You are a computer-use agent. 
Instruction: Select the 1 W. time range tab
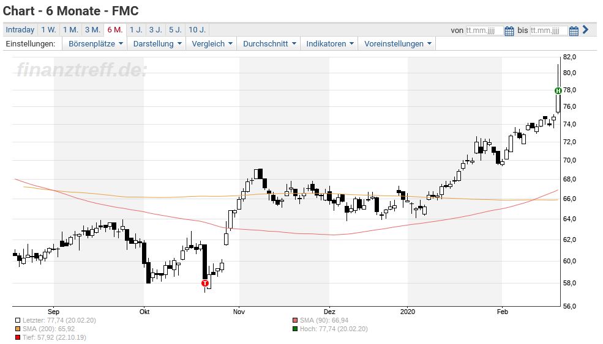48,30
